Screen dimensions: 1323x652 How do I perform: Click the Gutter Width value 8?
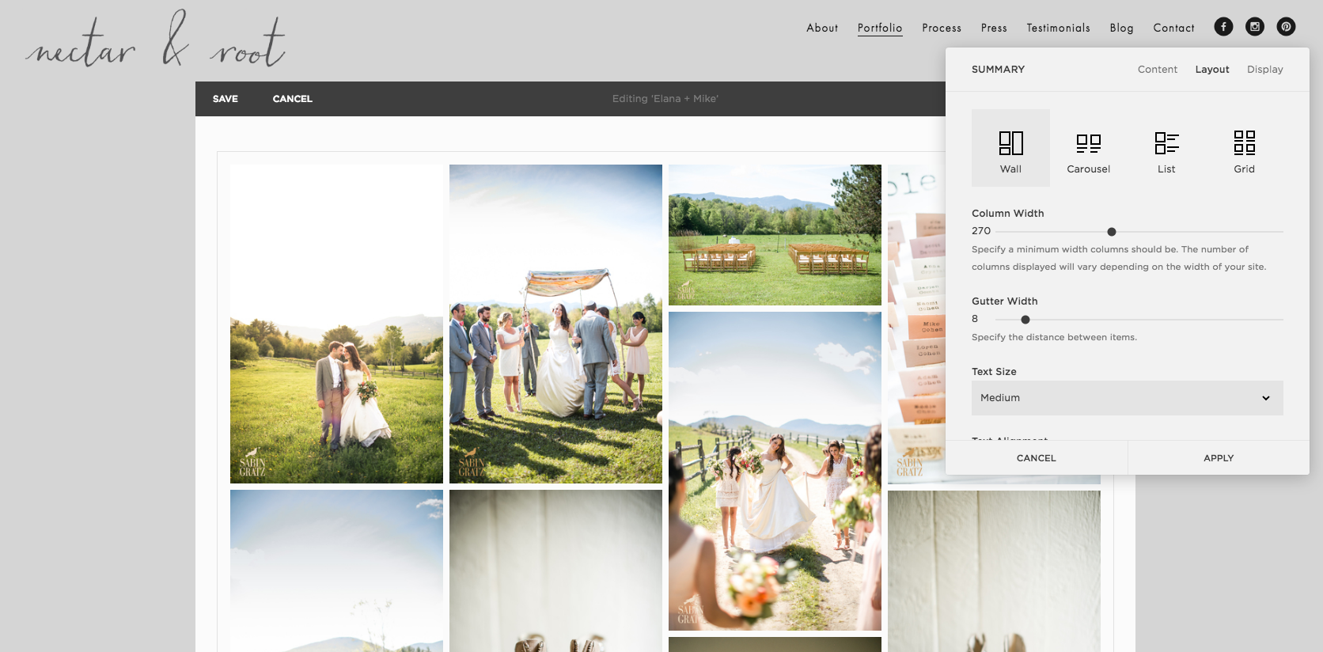[975, 319]
